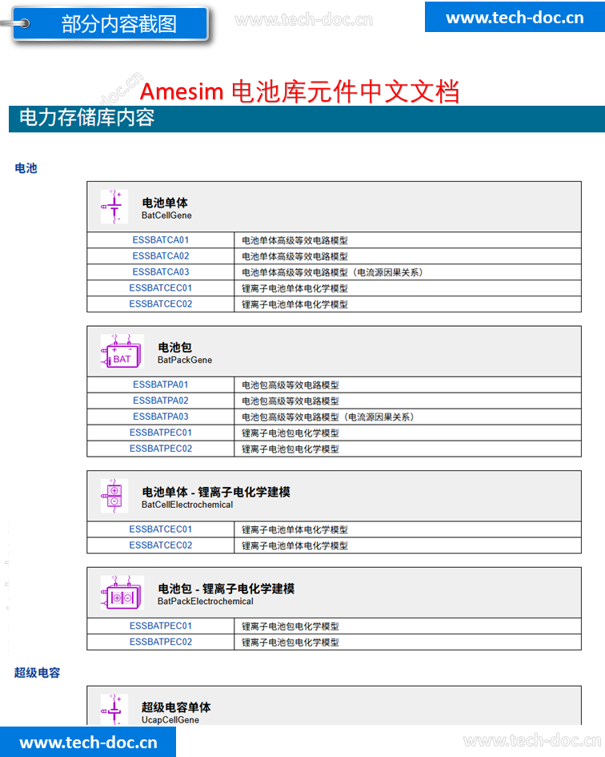605x757 pixels.
Task: Click the BatCellElectrochemical cell icon
Action: coord(114,496)
